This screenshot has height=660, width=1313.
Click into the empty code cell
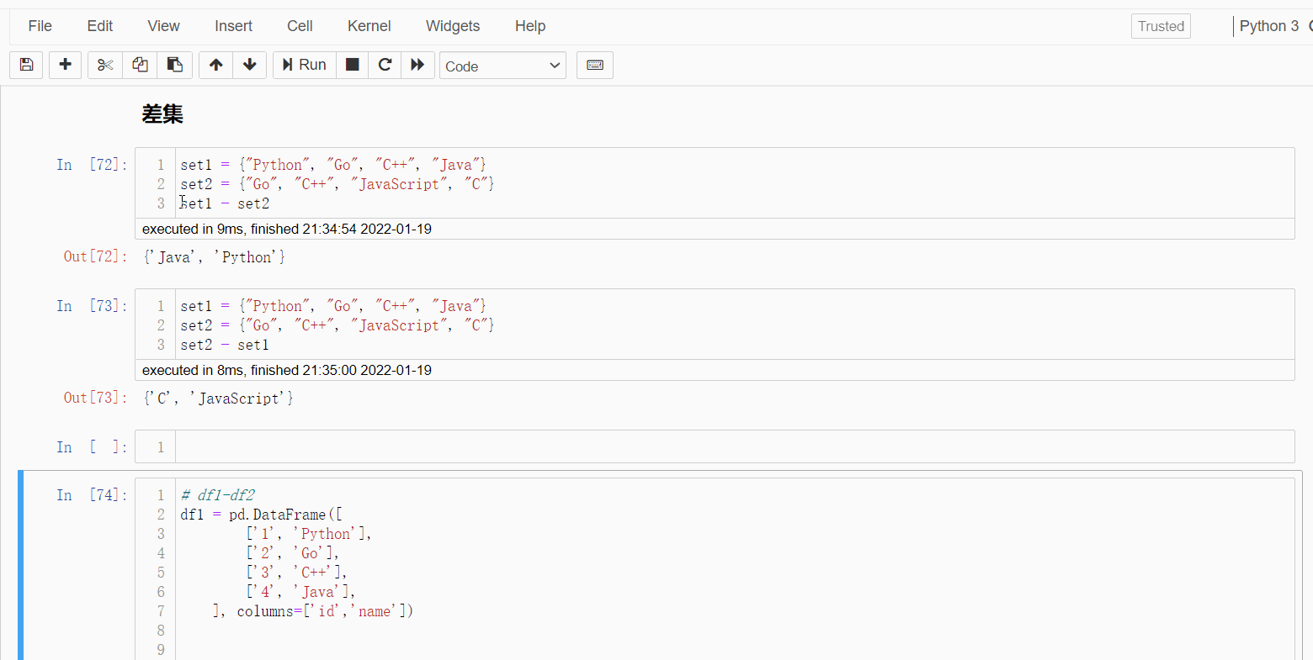(x=734, y=446)
